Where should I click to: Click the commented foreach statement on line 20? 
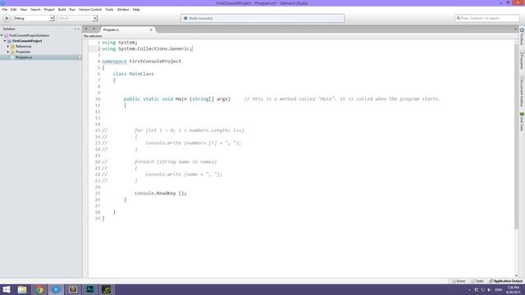176,162
